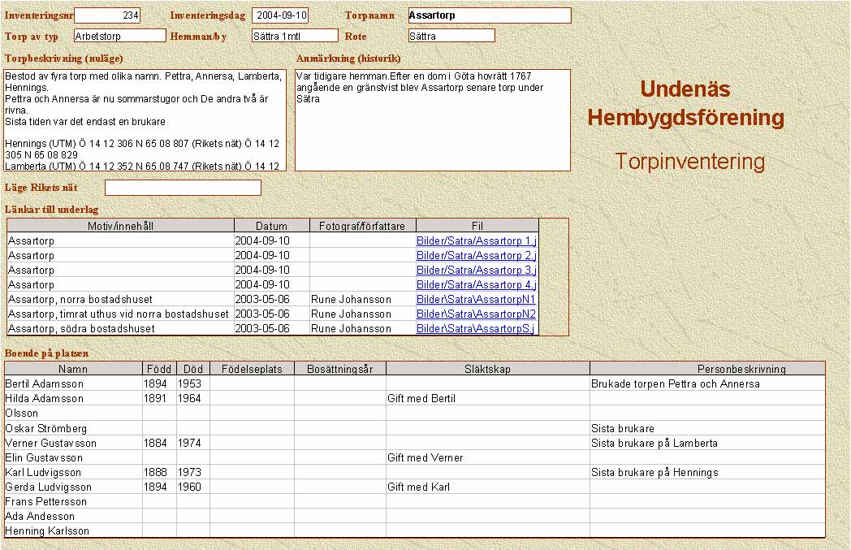Click the Inventeringsdag date field
The height and width of the screenshot is (550, 851).
280,15
